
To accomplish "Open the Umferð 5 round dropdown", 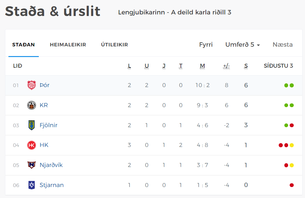I will pyautogui.click(x=242, y=44).
